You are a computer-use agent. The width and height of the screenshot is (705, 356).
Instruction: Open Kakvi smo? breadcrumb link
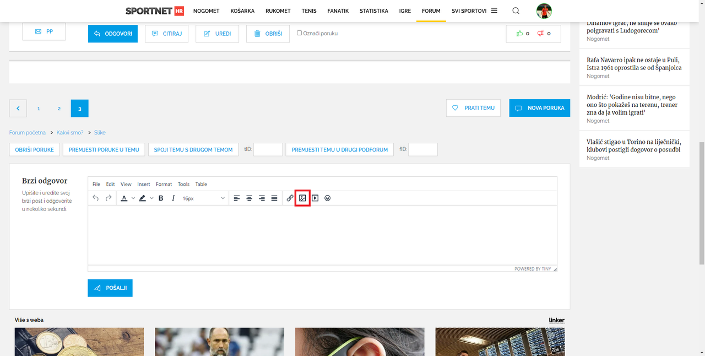[70, 132]
